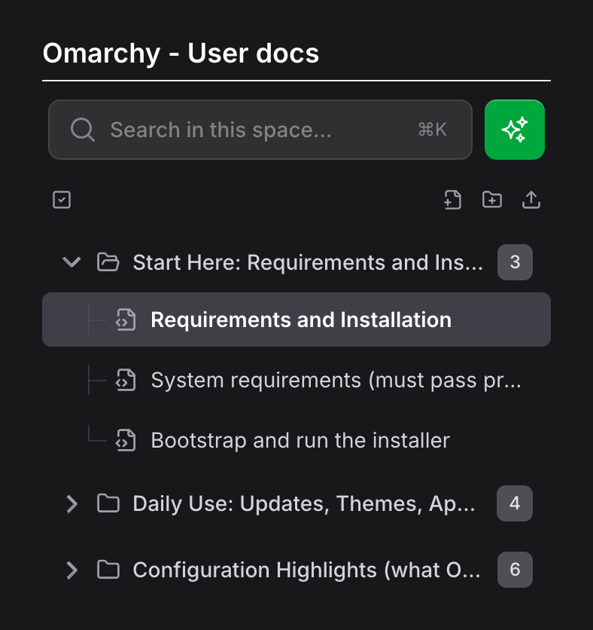Screen dimensions: 593x630
Task: Expand the Daily Use folder chevron
Action: click(71, 503)
